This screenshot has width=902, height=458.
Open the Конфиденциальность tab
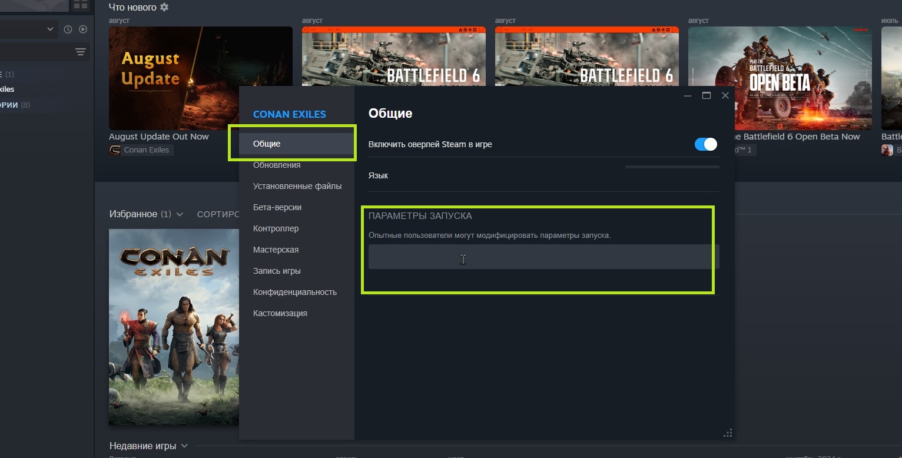point(297,292)
